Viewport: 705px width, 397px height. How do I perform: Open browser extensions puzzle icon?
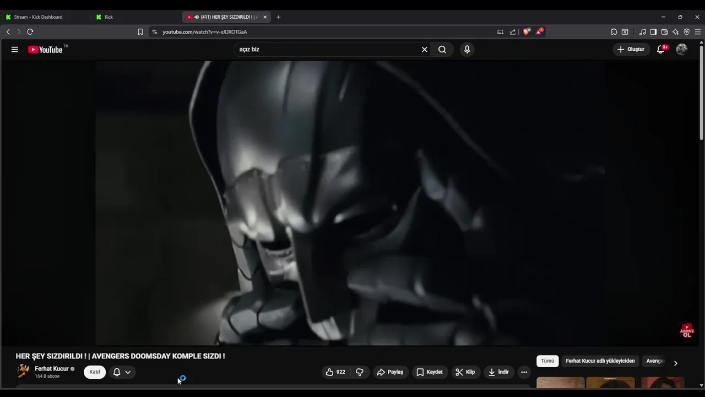pos(614,32)
